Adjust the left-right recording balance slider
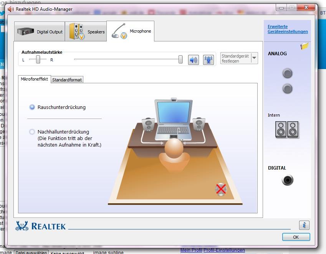This screenshot has width=326, height=254. pos(38,59)
